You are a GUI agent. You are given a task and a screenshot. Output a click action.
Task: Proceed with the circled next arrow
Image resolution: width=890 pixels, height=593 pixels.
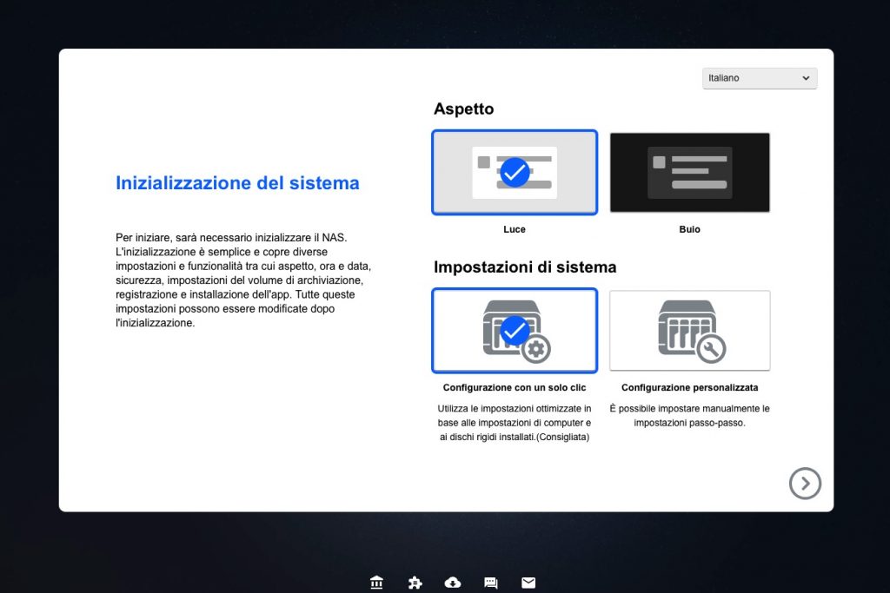[x=805, y=484]
